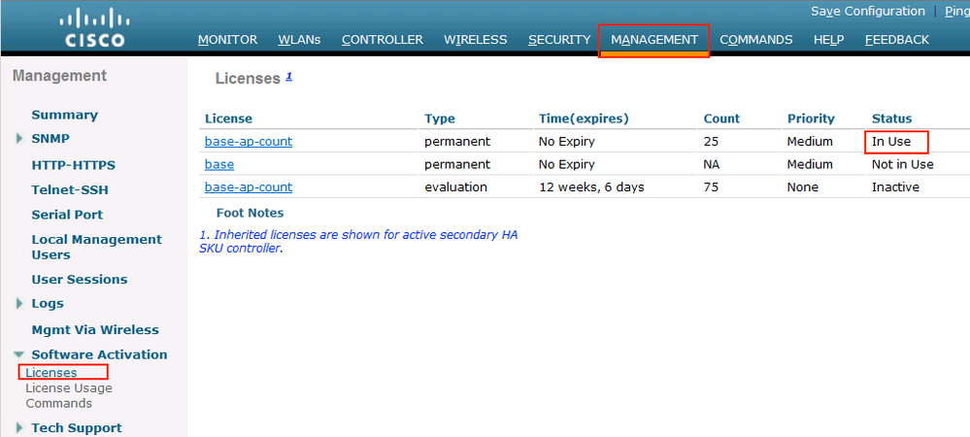Select the MANAGEMENT tab
Viewport: 970px width, 437px height.
pos(653,40)
